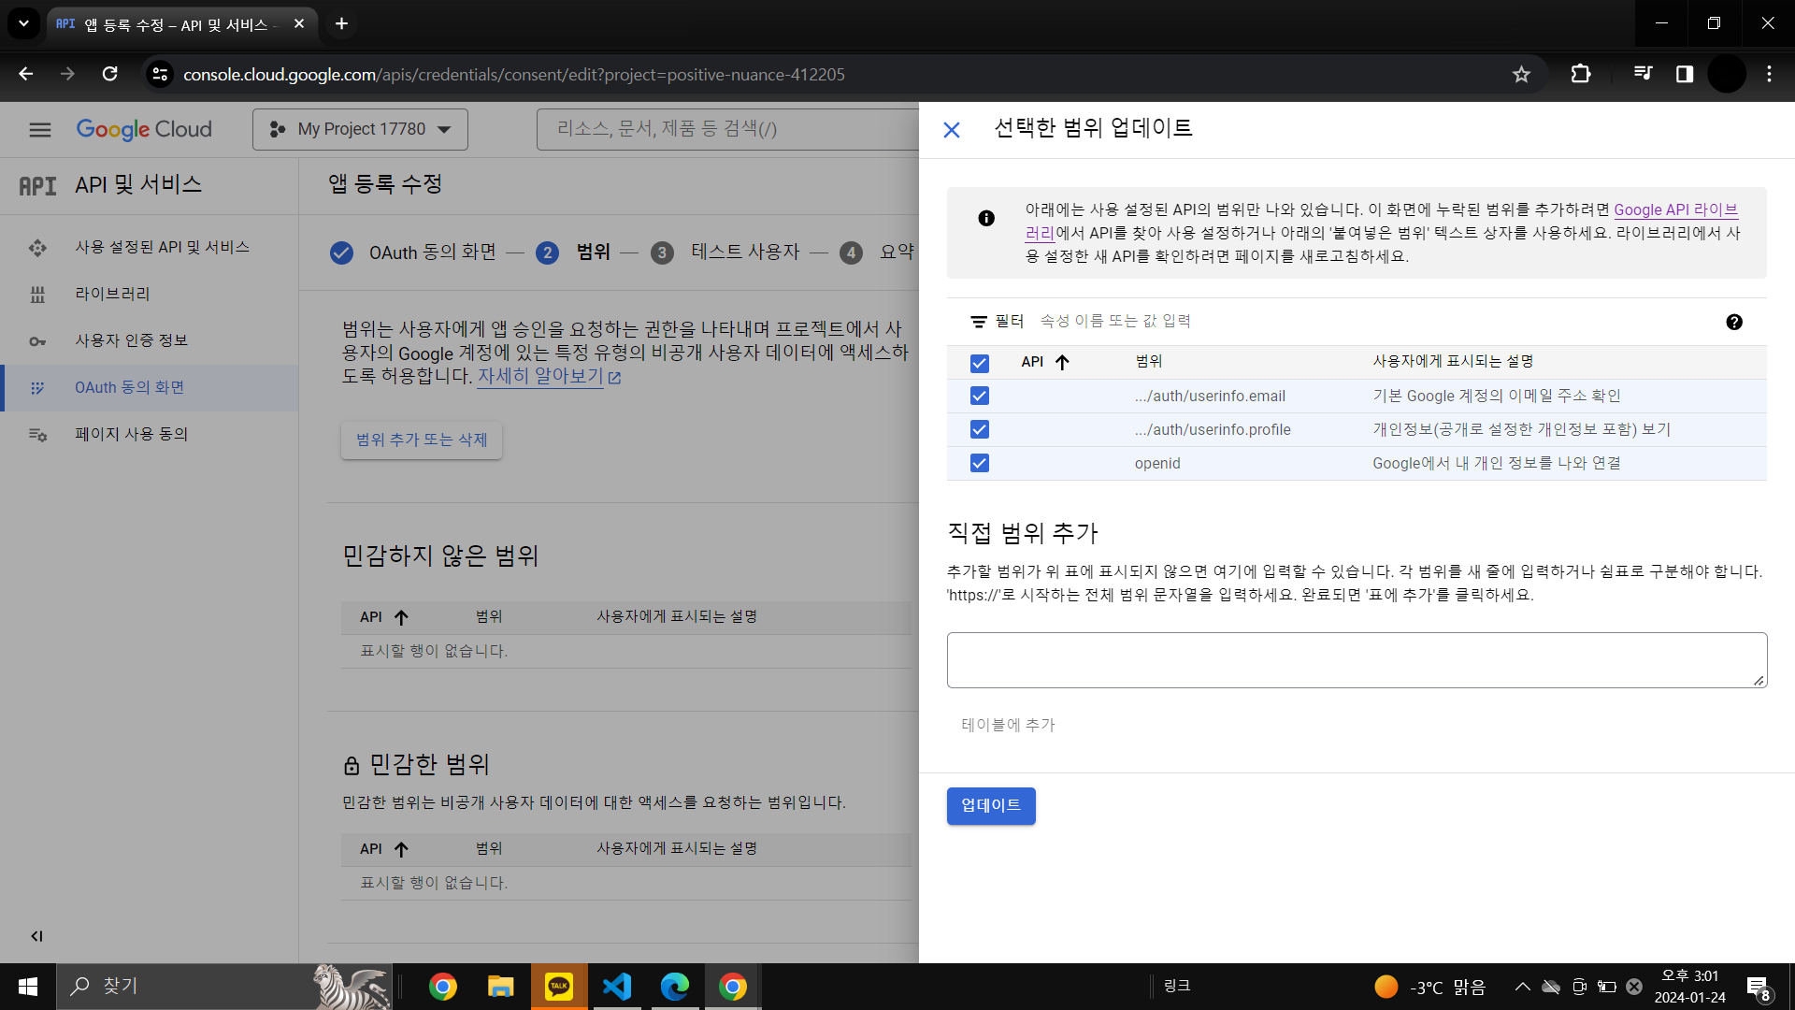Open the My Project 17780 project dropdown
Screen dimensions: 1795x1010
[360, 129]
